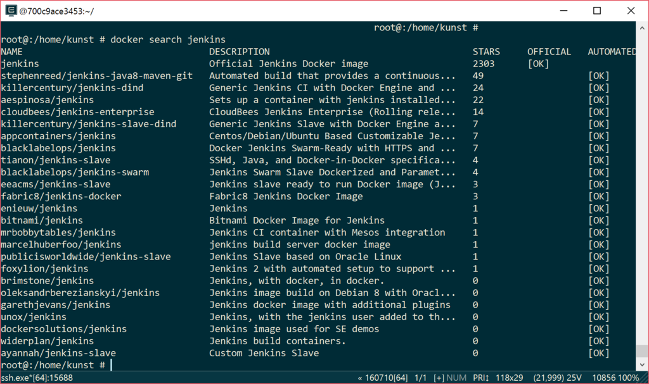Click 'appcontainers/jenkins' name
The image size is (649, 384).
[58, 136]
